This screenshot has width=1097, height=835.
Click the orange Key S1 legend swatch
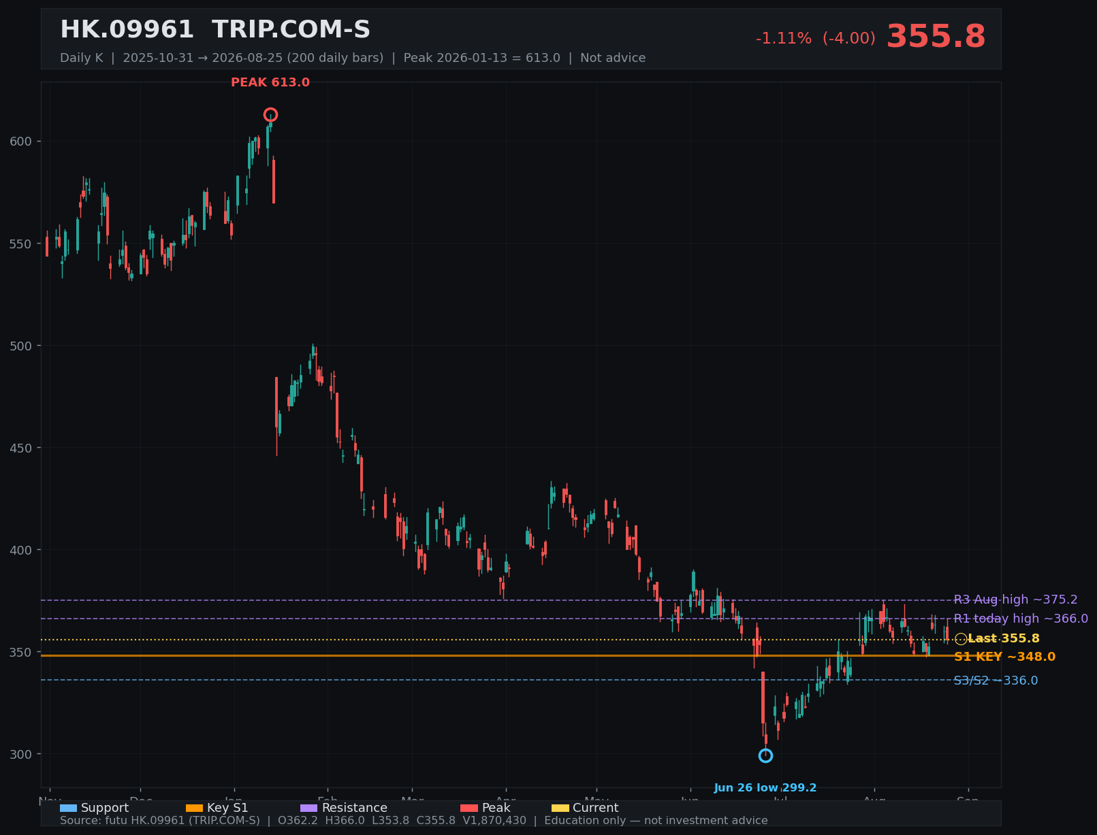tap(195, 808)
